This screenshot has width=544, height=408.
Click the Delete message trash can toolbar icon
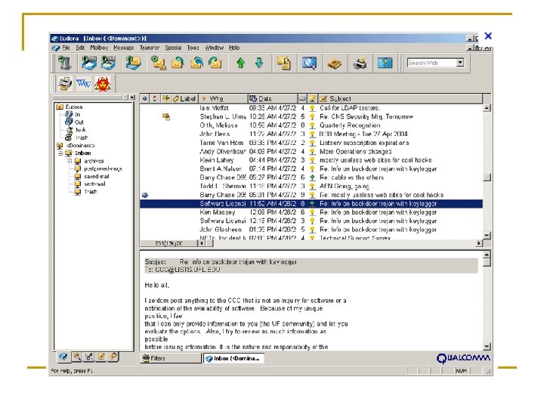tap(64, 63)
